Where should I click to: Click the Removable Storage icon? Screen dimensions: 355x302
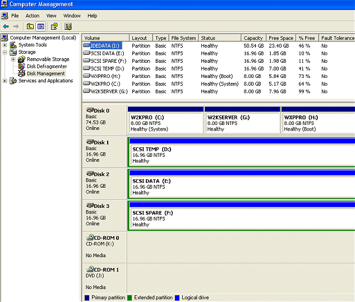pyautogui.click(x=21, y=59)
